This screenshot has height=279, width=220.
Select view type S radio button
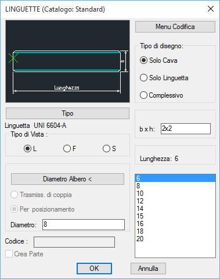(109, 149)
